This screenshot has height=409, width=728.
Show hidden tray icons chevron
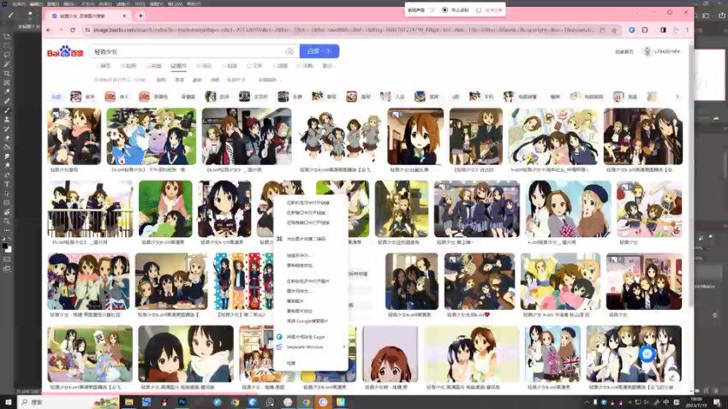tap(587, 402)
